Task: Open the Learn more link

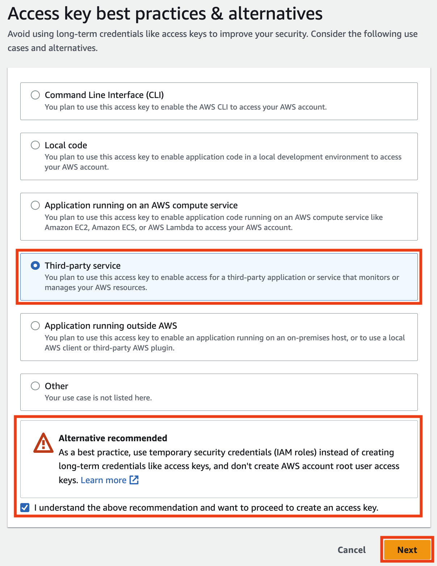Action: click(103, 480)
